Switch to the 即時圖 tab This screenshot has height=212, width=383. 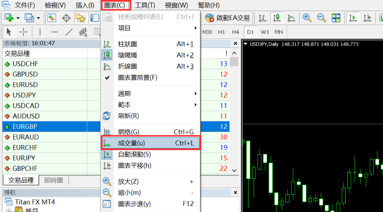54,180
